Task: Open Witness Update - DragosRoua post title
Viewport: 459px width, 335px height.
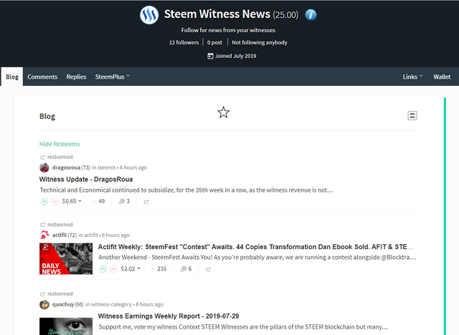Action: pos(86,180)
